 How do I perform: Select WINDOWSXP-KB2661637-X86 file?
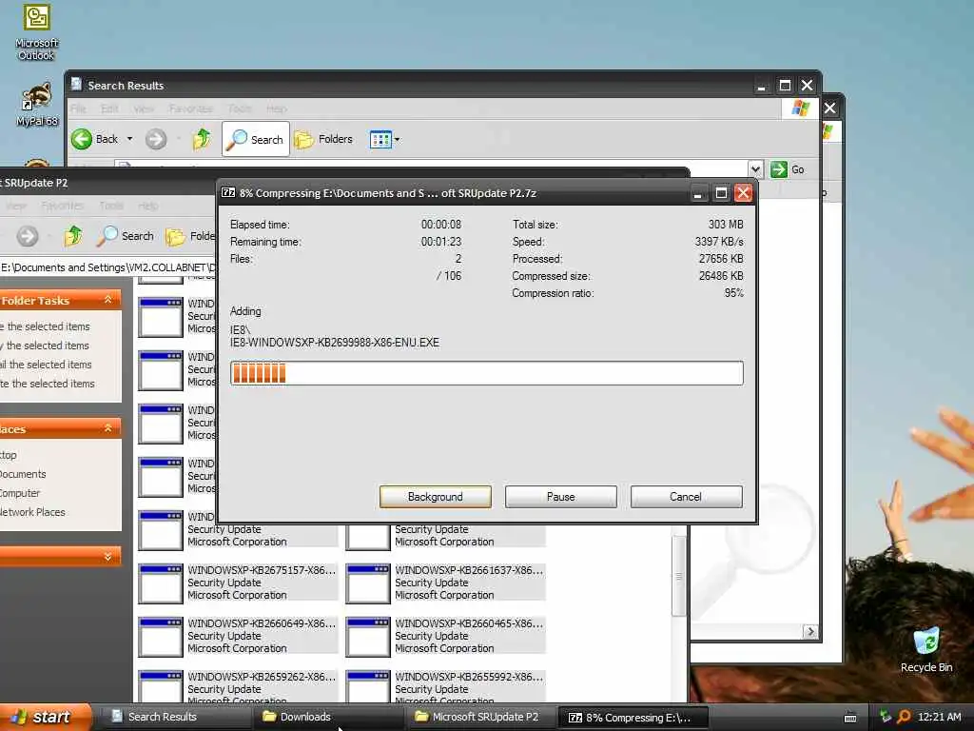pyautogui.click(x=445, y=583)
